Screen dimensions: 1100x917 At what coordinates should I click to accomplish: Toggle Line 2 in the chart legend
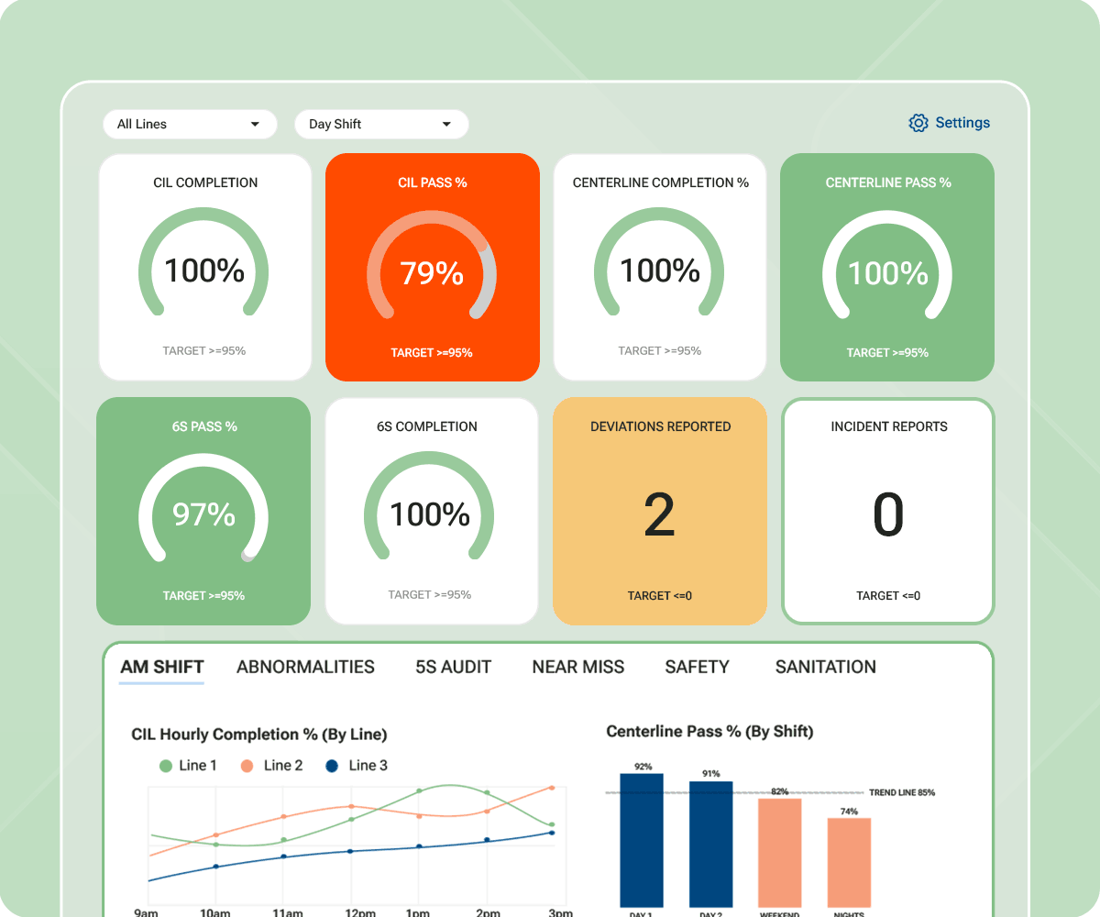(271, 766)
